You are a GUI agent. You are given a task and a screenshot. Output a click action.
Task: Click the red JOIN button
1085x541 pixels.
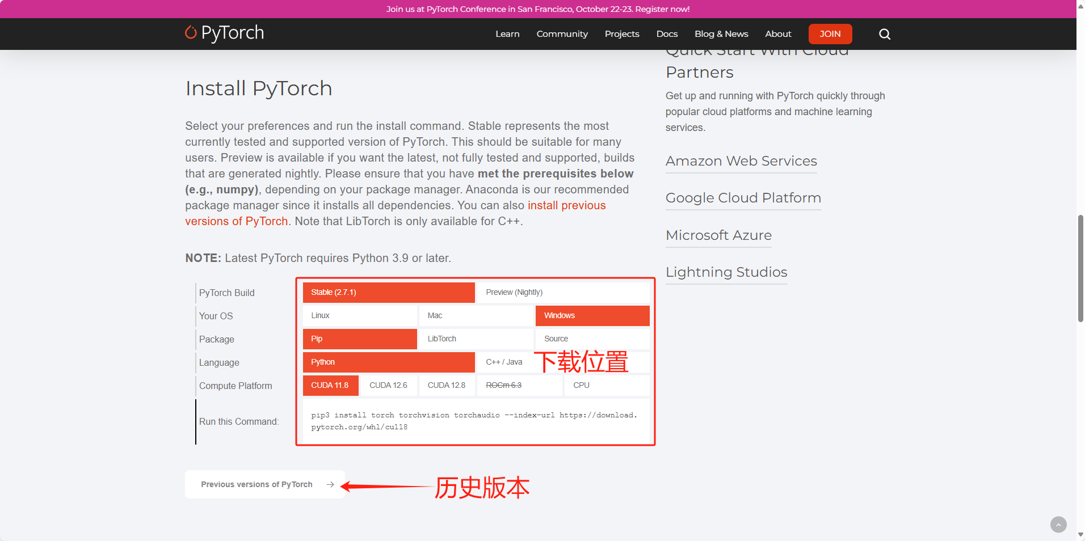[830, 34]
